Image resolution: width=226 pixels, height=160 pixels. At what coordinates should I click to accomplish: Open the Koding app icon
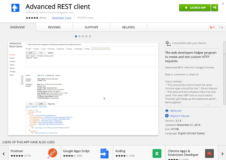[157, 153]
